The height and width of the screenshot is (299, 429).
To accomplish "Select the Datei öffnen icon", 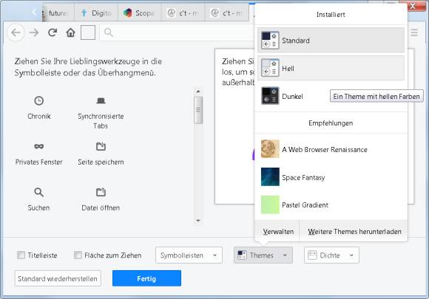I will (x=101, y=192).
